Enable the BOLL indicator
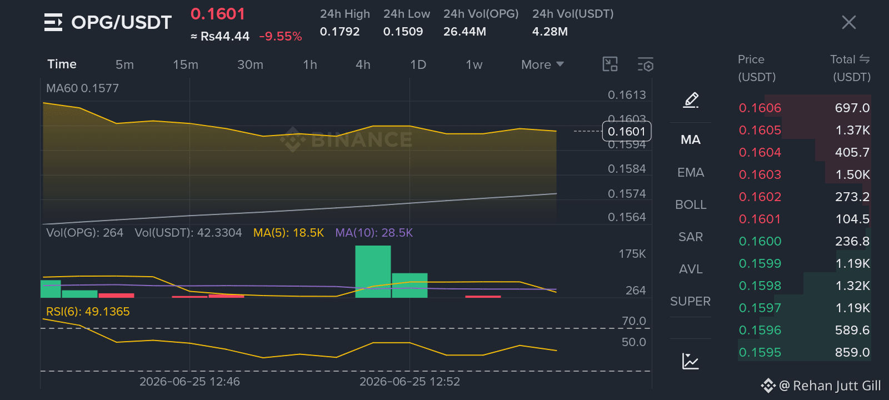The image size is (889, 400). click(691, 204)
